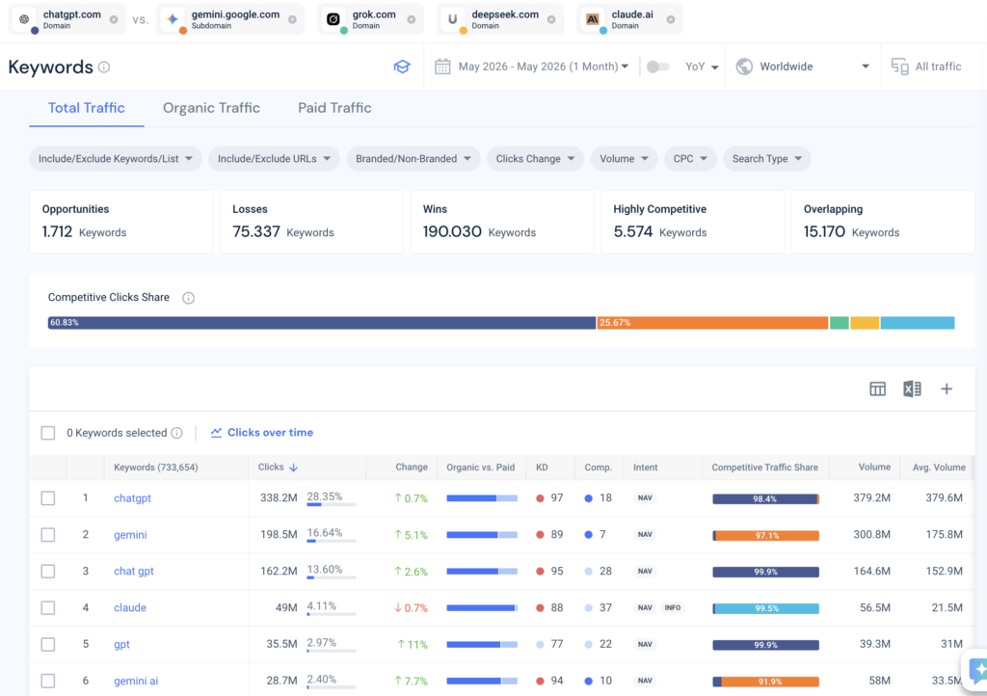The image size is (987, 696).
Task: Open the claude keyword link
Action: tap(130, 608)
